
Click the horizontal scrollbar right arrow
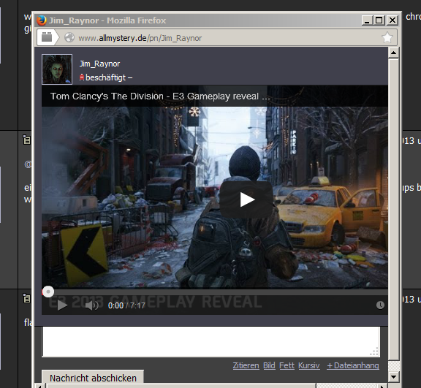click(383, 386)
